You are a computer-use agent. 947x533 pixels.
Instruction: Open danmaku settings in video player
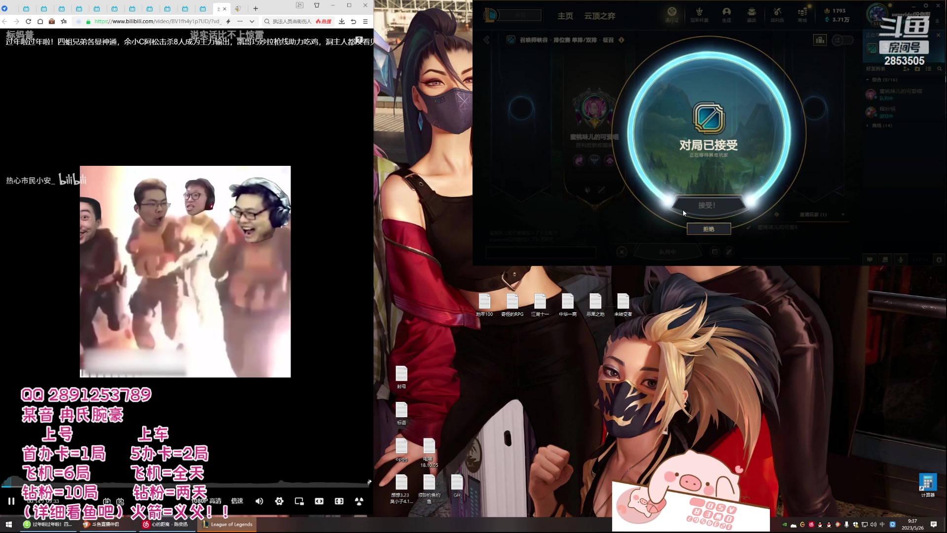120,501
